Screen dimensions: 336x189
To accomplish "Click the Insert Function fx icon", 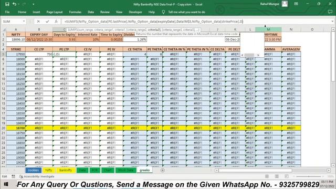I will pos(56,22).
